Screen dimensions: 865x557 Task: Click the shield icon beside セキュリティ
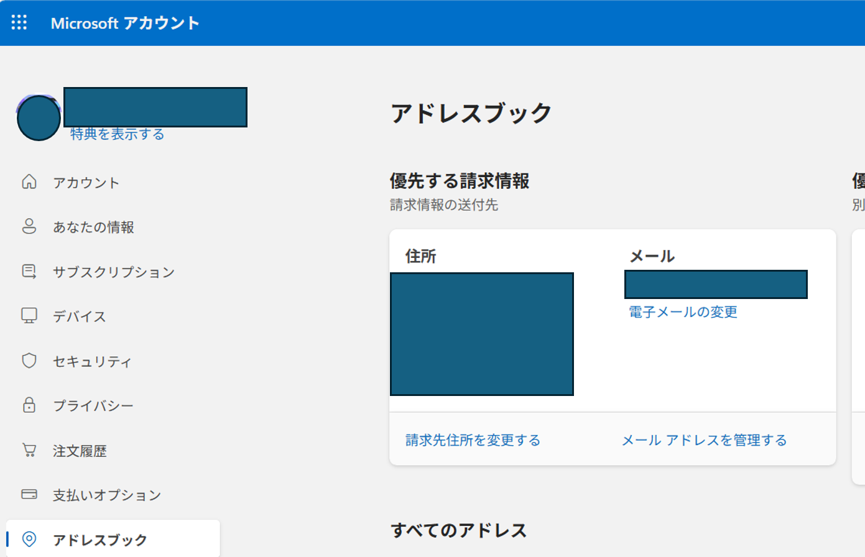[x=29, y=361]
